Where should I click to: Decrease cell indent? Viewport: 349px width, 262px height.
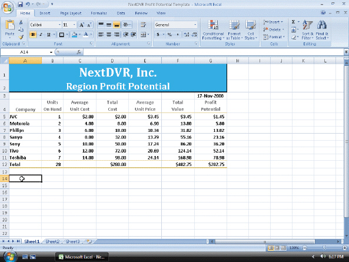pos(126,35)
